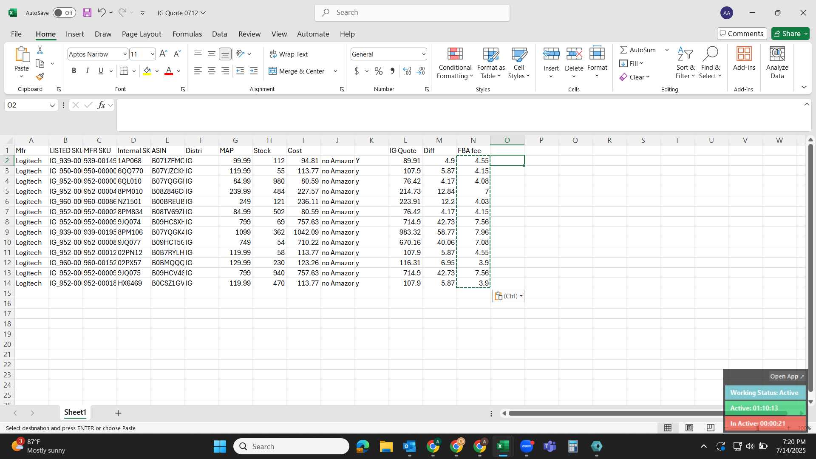Click the Clear button
The height and width of the screenshot is (459, 816).
point(635,77)
